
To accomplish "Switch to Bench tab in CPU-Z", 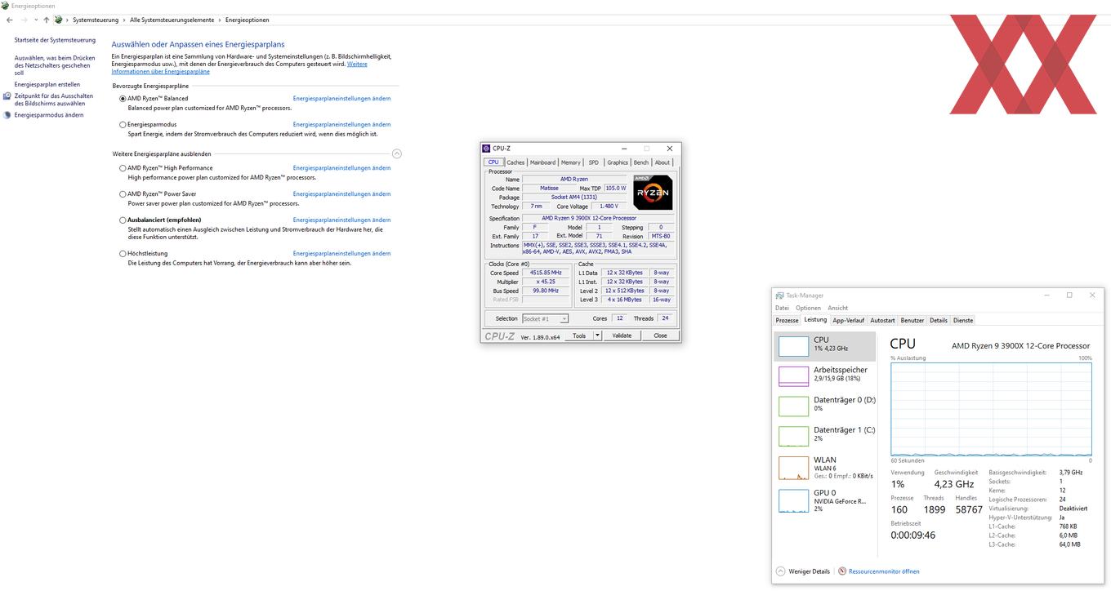I will click(641, 162).
